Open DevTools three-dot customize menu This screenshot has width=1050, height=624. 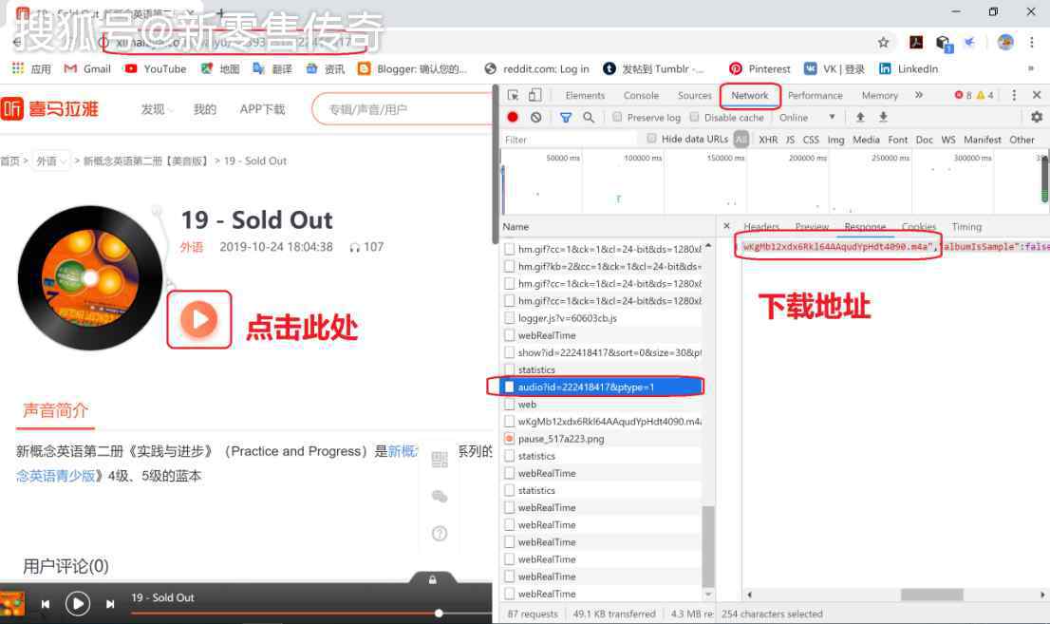[x=1014, y=95]
